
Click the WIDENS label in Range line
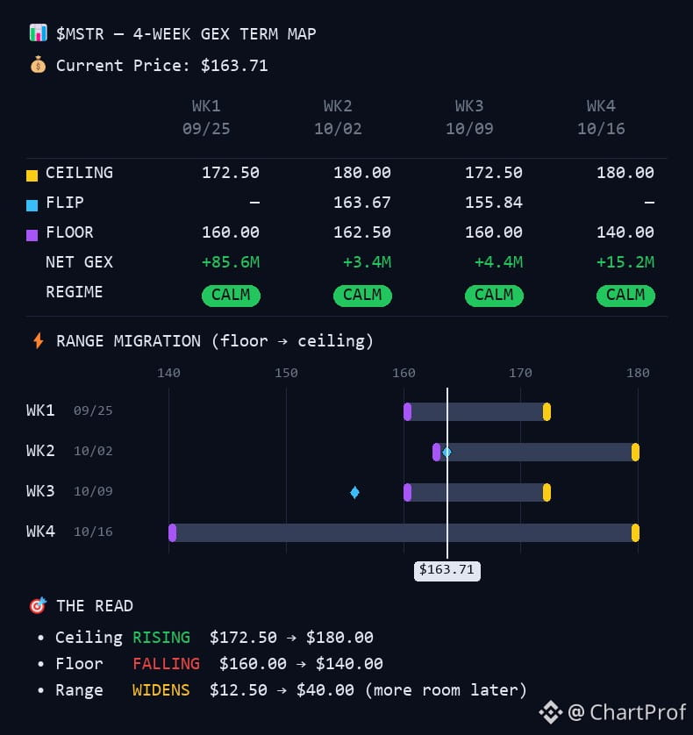[x=161, y=689]
